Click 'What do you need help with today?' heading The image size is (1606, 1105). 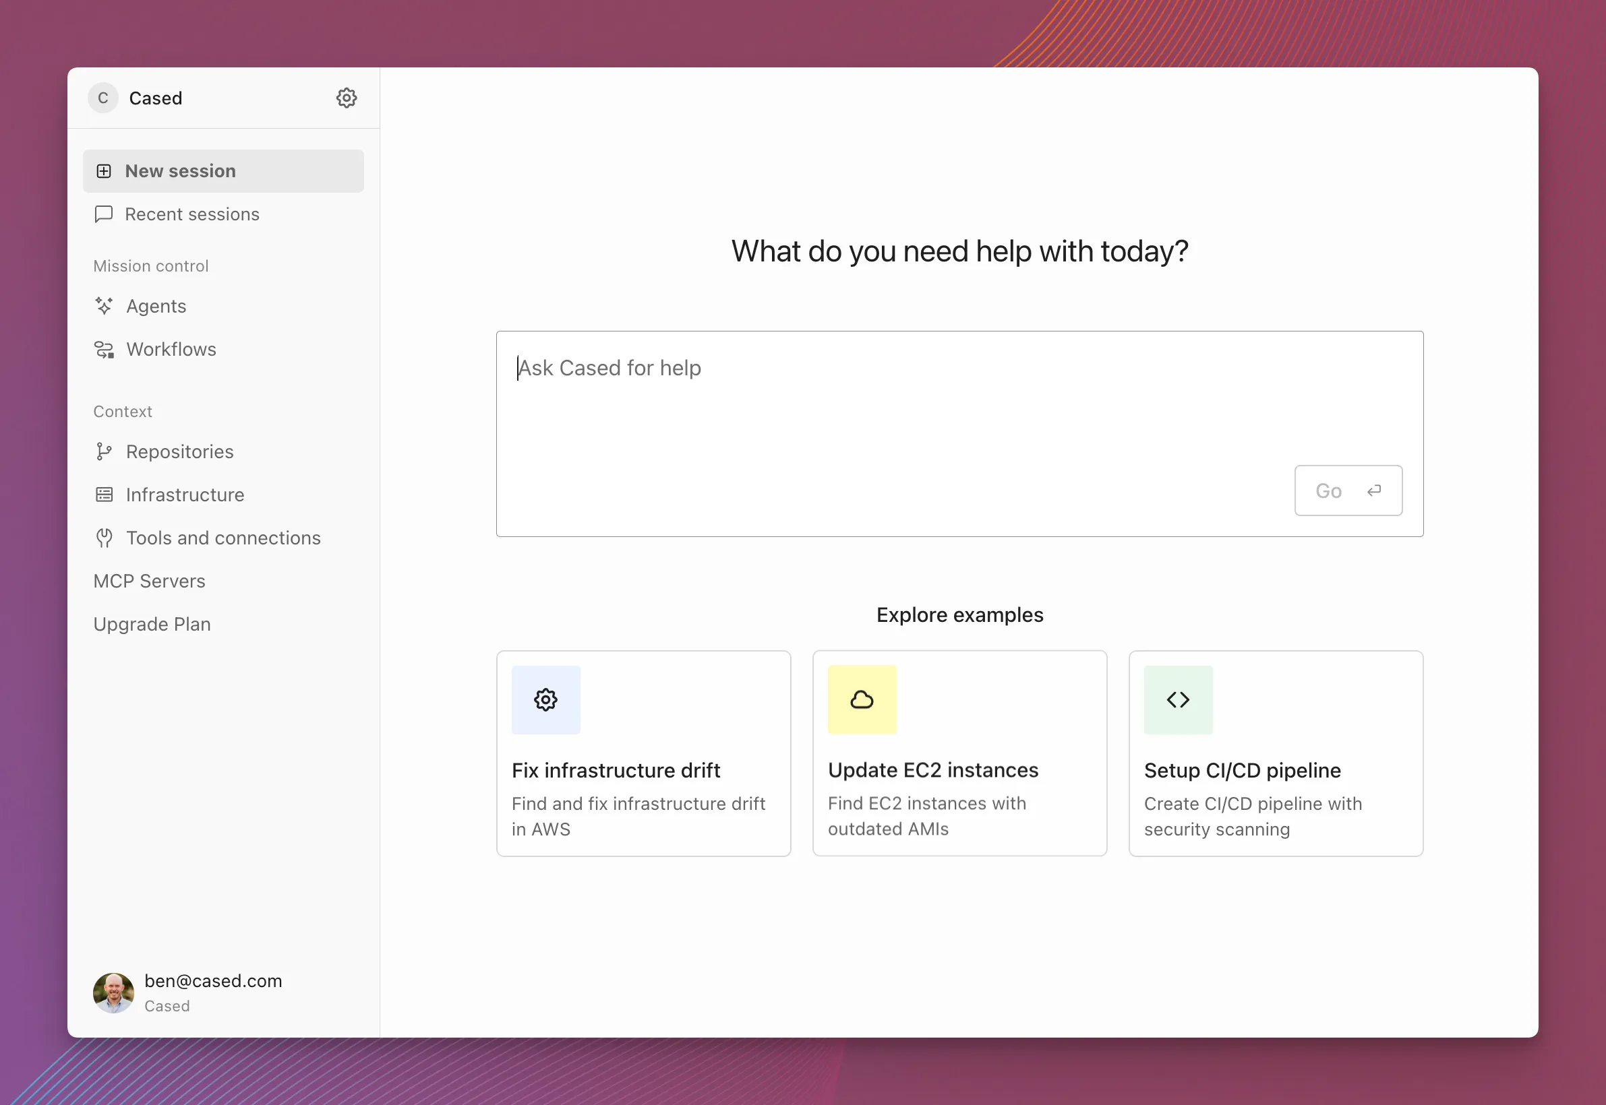coord(959,251)
